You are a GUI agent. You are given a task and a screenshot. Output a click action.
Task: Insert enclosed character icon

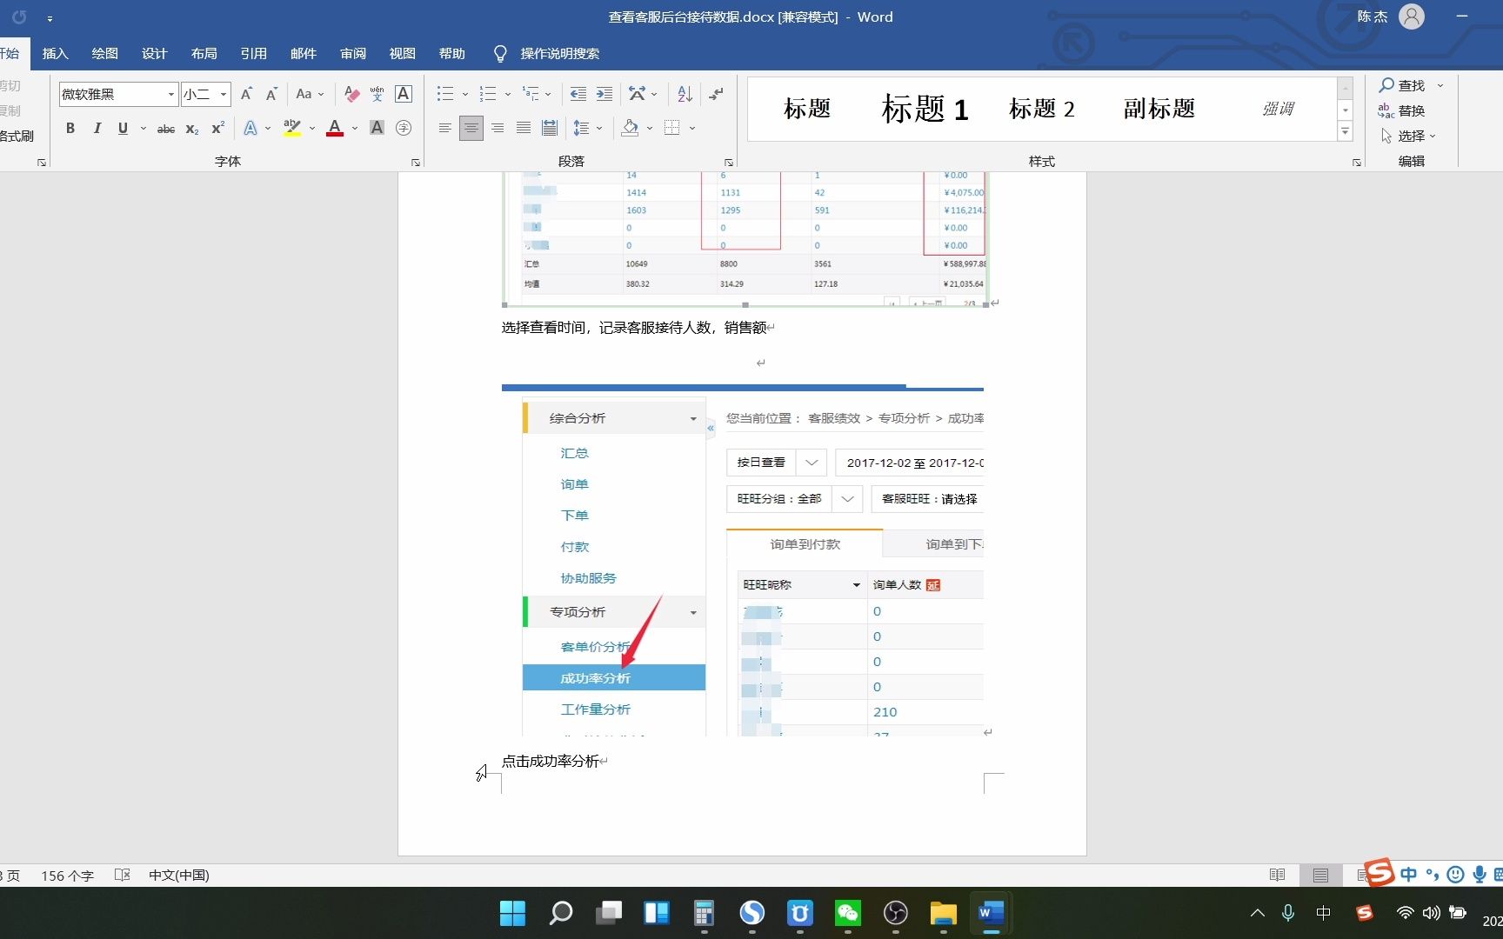(404, 128)
